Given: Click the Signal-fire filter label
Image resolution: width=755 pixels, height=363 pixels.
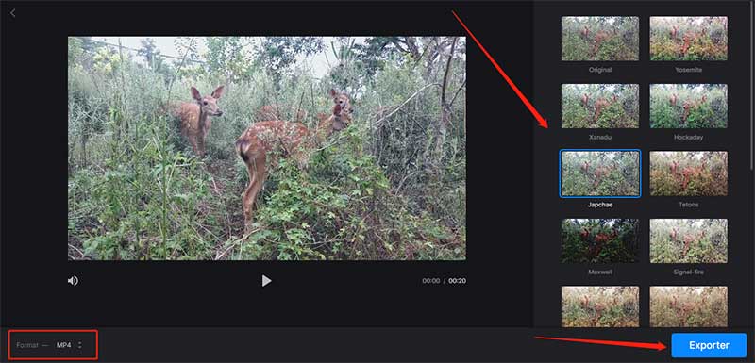Looking at the screenshot, I should coord(689,272).
